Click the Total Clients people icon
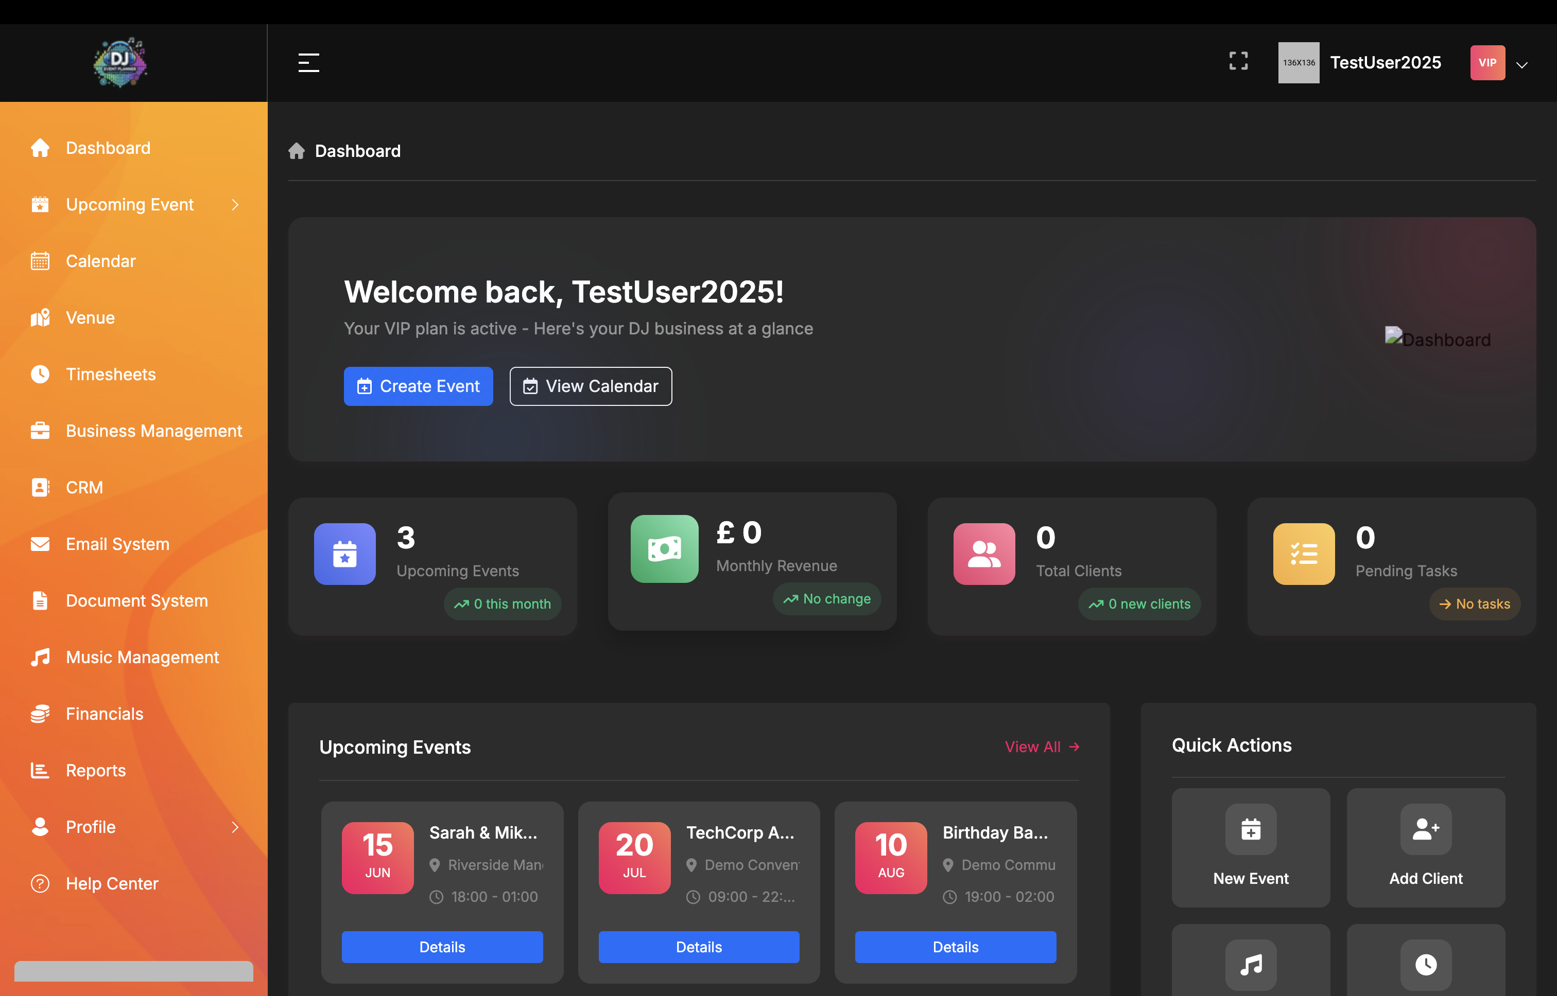This screenshot has height=996, width=1557. 984,554
